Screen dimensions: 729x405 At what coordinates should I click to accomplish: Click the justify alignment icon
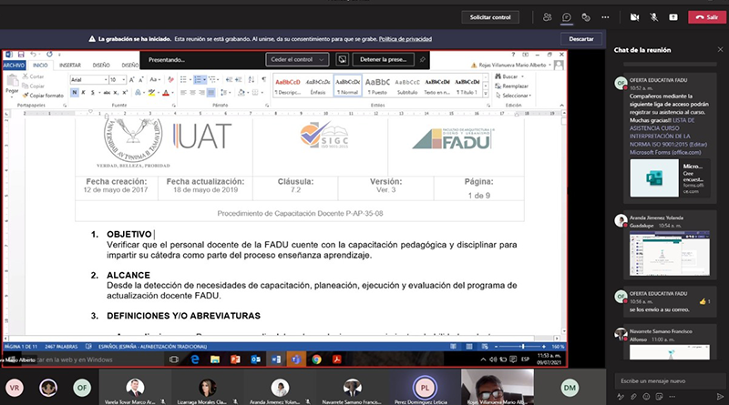click(x=210, y=93)
